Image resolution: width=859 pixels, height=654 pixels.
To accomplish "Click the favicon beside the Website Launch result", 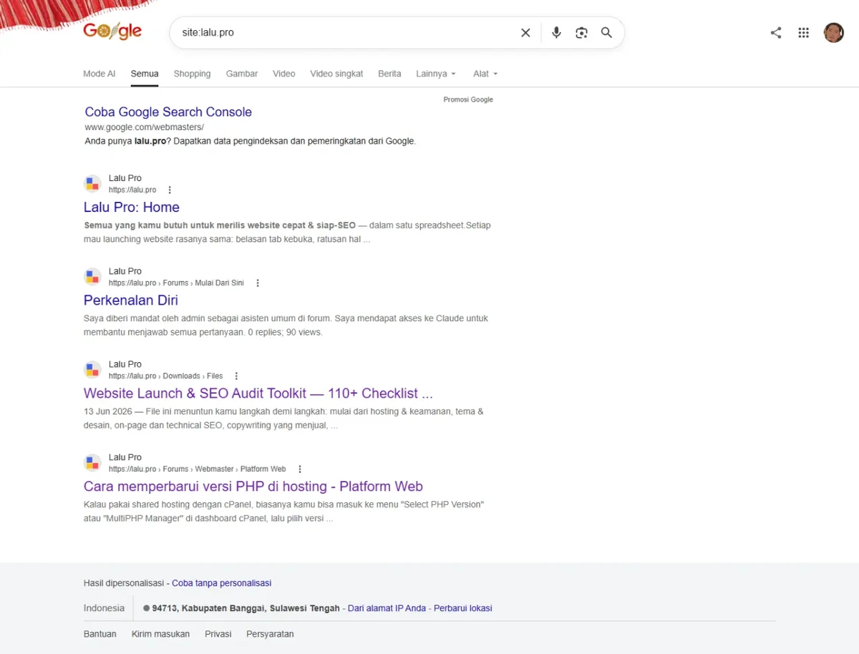I will click(92, 370).
